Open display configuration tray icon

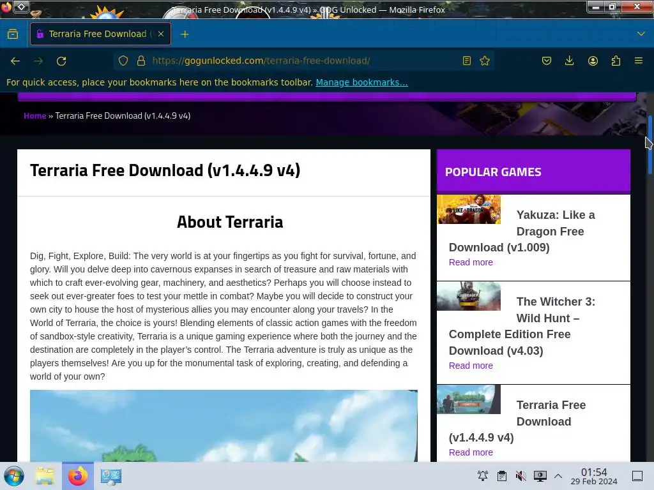click(x=540, y=476)
